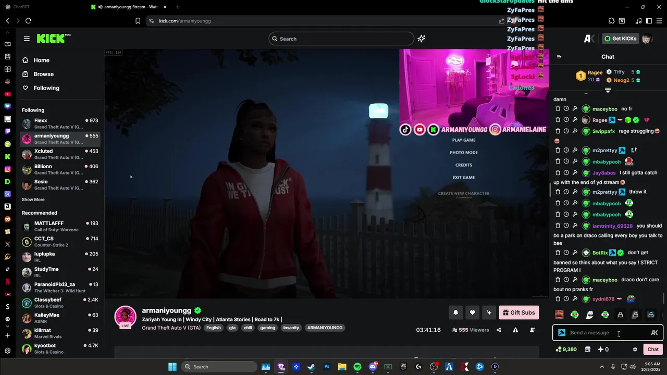Open the profile avatar menu at top right
Viewport: 667px width, 375px height.
pos(647,39)
